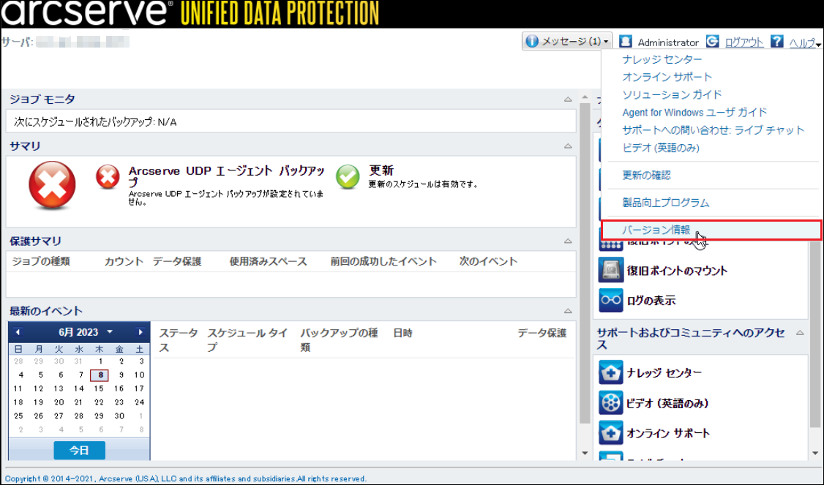The height and width of the screenshot is (485, 824).
Task: Select オンライン サポート in help menu
Action: [x=667, y=78]
